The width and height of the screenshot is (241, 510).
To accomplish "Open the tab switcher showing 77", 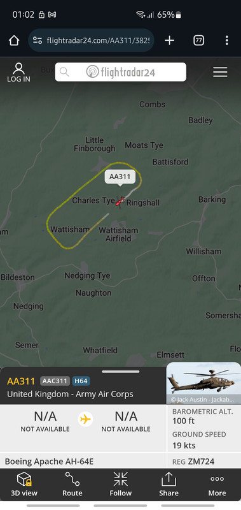I will pos(198,40).
